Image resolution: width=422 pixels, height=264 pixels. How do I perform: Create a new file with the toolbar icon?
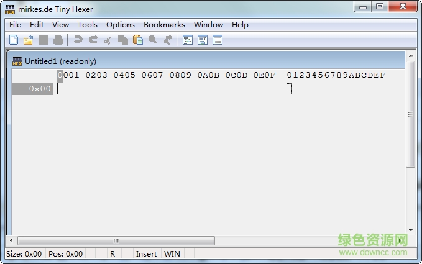pos(14,40)
